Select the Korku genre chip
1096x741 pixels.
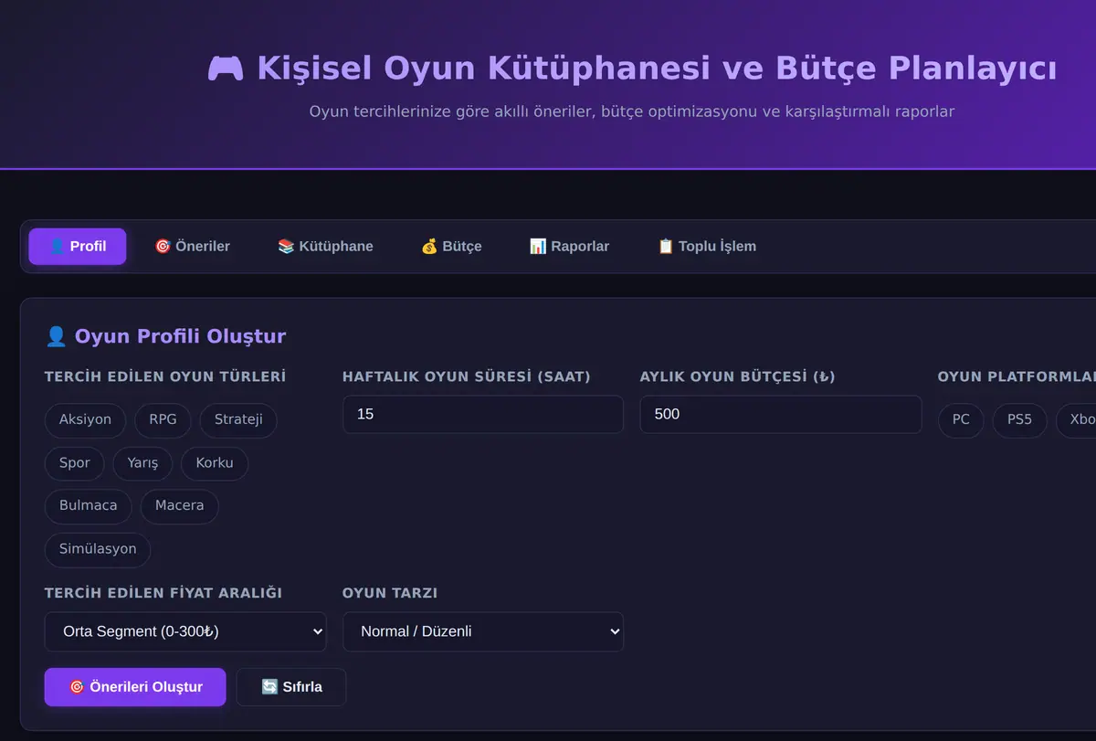pos(215,462)
